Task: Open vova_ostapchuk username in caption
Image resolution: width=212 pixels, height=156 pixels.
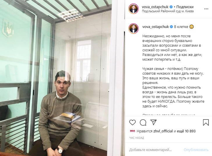Action: click(156, 27)
